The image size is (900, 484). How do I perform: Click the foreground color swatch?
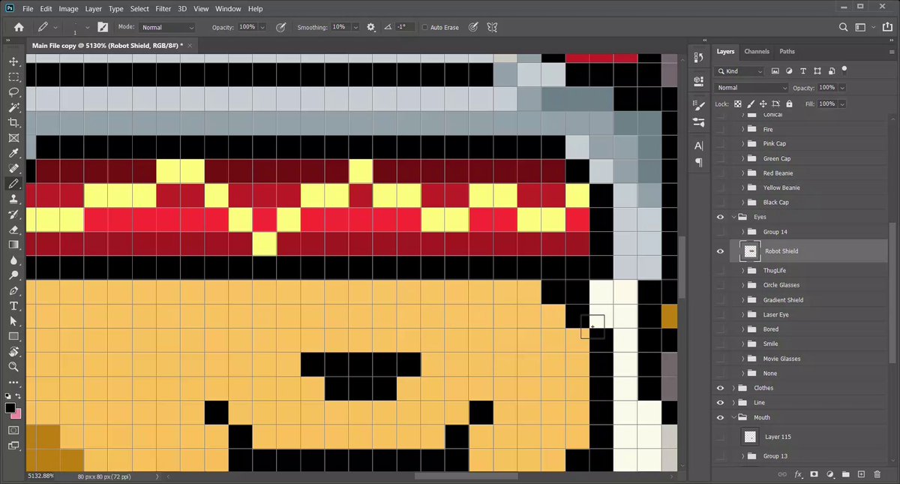coord(10,408)
